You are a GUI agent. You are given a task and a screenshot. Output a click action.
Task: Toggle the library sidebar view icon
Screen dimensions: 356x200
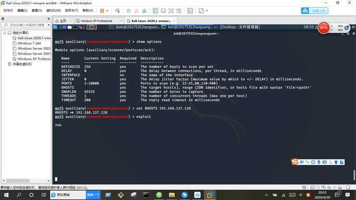155,10
